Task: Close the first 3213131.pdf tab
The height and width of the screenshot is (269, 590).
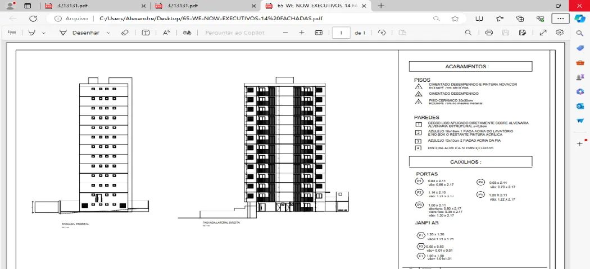Action: pyautogui.click(x=143, y=6)
